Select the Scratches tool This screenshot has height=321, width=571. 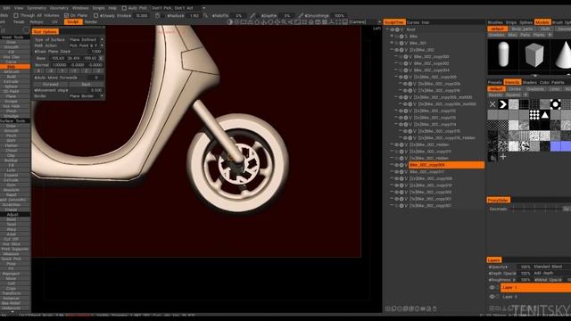12,204
